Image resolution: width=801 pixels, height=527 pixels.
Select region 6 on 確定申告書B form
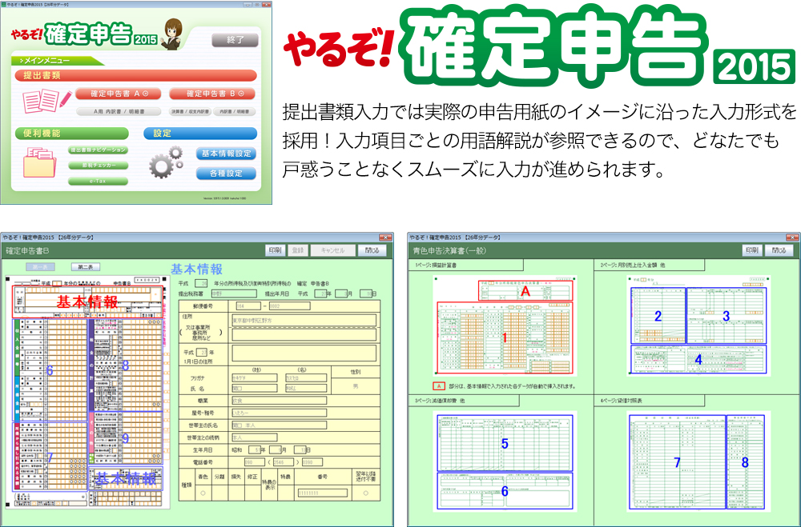click(x=50, y=370)
